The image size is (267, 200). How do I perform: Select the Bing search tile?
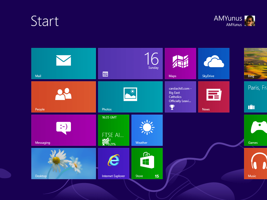(257, 63)
